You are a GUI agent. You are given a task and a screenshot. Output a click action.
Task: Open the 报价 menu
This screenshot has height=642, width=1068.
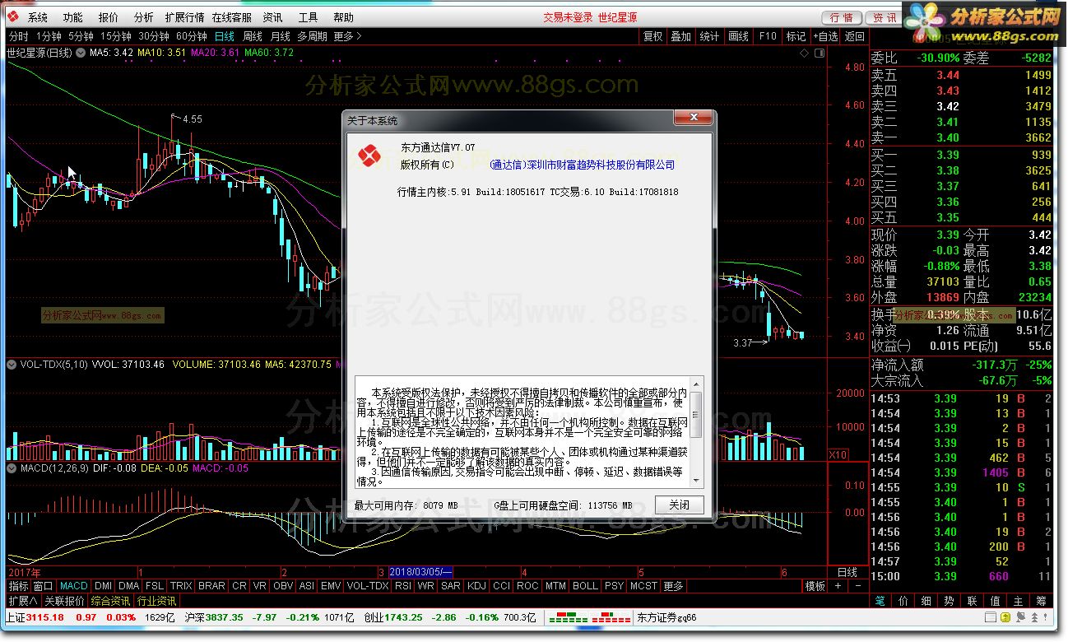point(108,17)
